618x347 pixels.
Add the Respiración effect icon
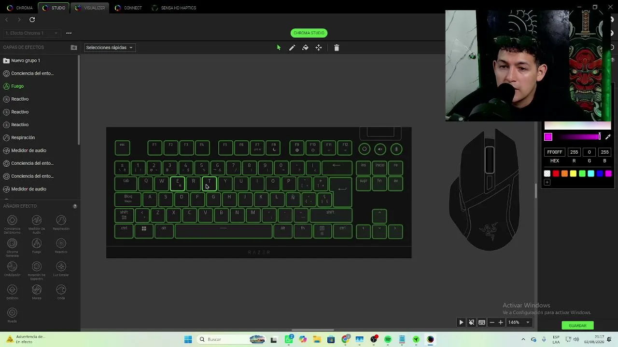pyautogui.click(x=61, y=220)
